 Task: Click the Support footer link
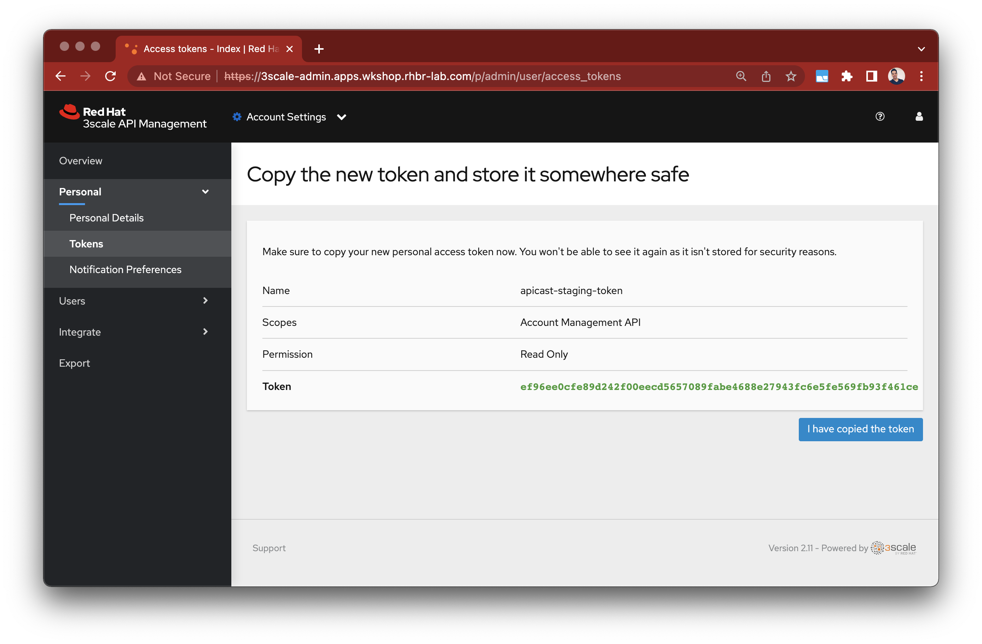point(269,548)
